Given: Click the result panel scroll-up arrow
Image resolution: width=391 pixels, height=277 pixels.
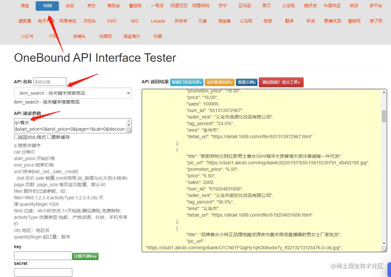Looking at the screenshot, I should (384, 92).
